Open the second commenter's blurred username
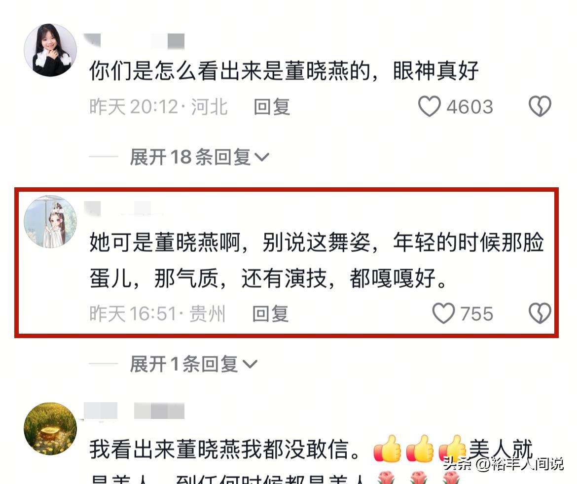 click(123, 208)
